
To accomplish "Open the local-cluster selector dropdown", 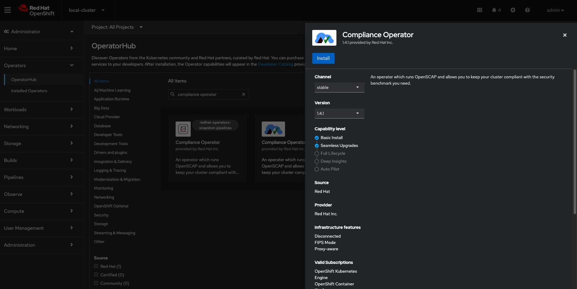I will 87,10.
